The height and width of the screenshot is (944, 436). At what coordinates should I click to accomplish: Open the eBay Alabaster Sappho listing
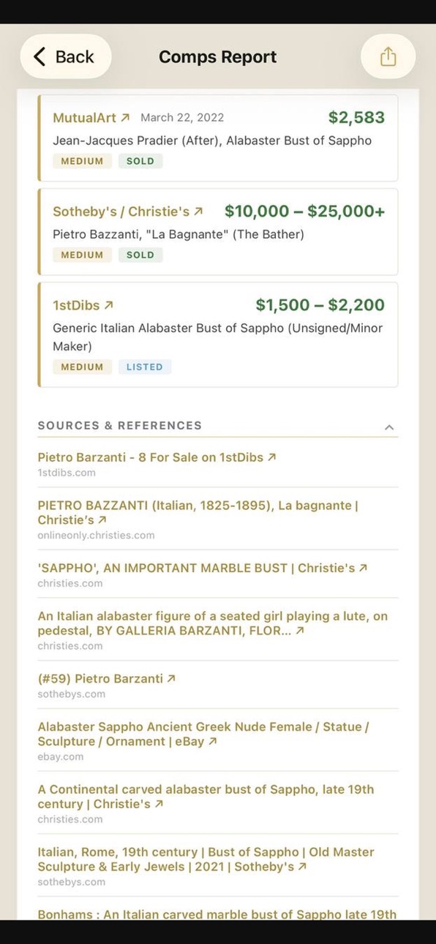(x=203, y=734)
